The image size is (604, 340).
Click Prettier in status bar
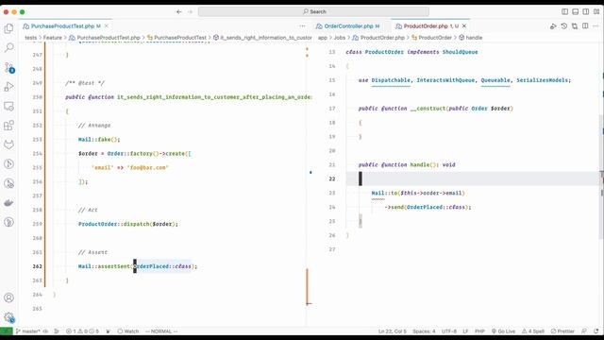[x=562, y=331]
